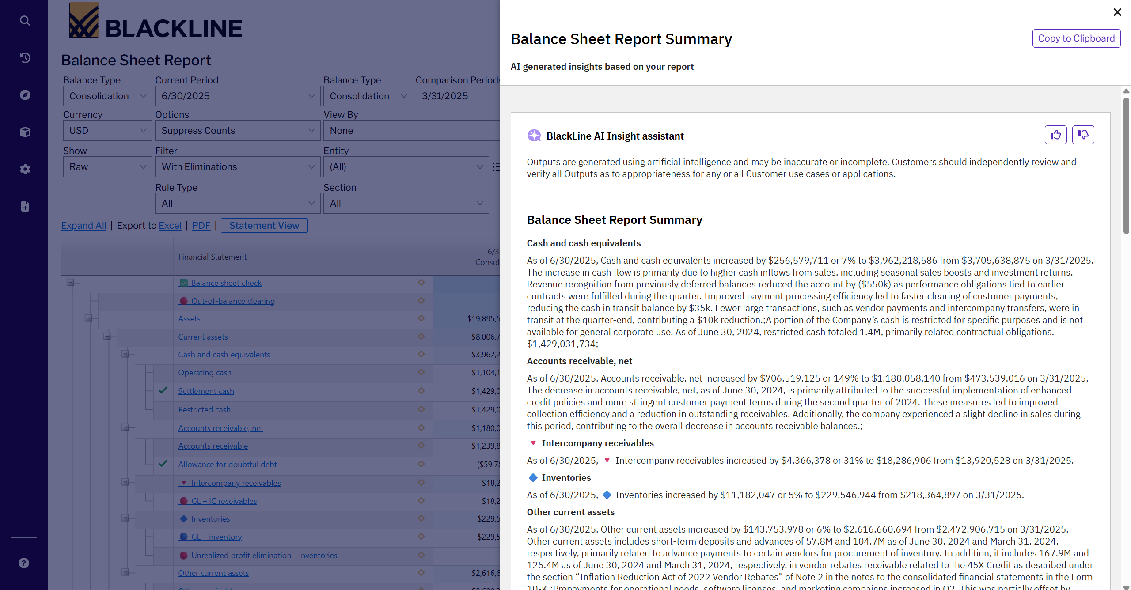This screenshot has height=590, width=1131.
Task: Open the Section All dropdown
Action: click(406, 204)
